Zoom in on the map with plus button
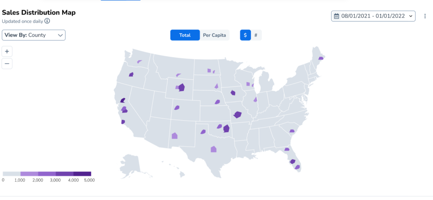This screenshot has width=433, height=200. (x=7, y=51)
